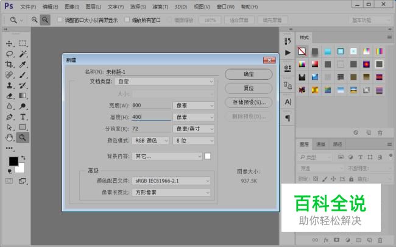Select the Eraser tool
This screenshot has height=247, width=396.
click(9, 96)
